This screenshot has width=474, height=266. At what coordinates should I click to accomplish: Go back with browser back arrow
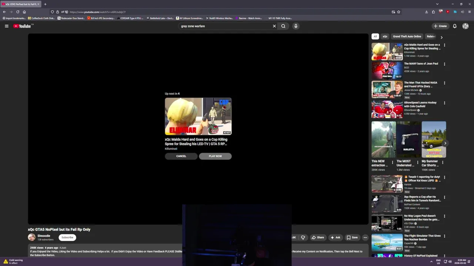[x=4, y=12]
